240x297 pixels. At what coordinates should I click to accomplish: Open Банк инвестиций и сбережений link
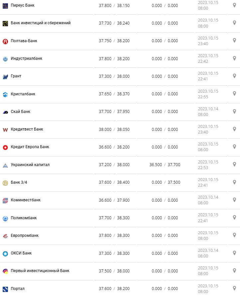(x=41, y=23)
